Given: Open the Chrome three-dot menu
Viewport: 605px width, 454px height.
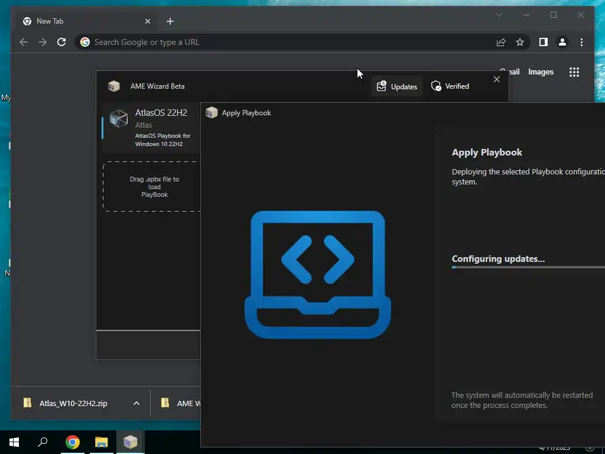Looking at the screenshot, I should 581,42.
